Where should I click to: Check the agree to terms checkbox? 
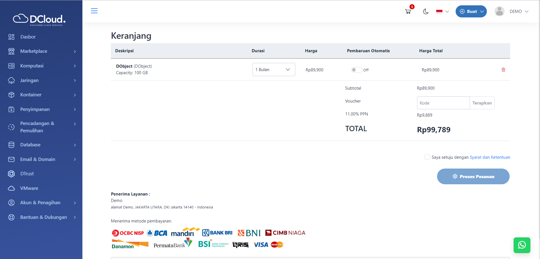[427, 157]
